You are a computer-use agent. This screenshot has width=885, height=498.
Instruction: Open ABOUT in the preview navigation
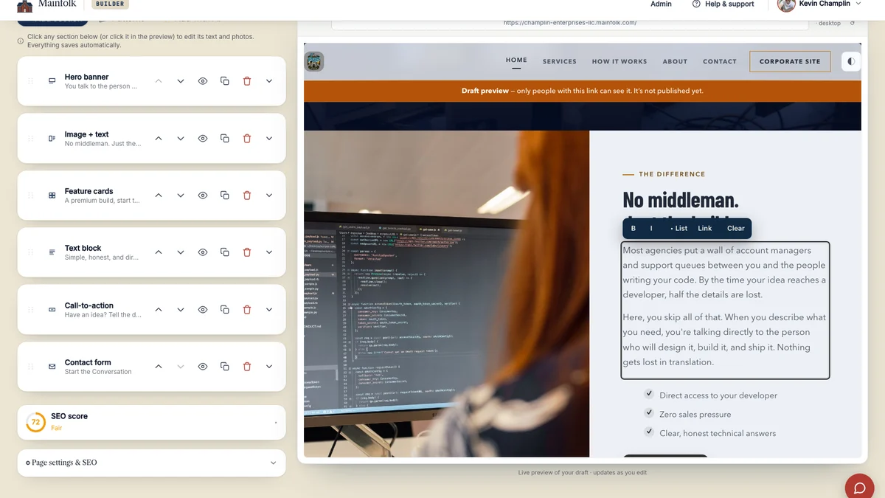pos(675,61)
